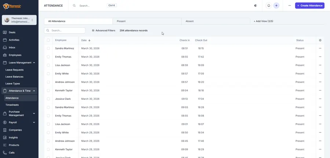Click Create Attendance button
This screenshot has width=330, height=158.
coord(309,5)
